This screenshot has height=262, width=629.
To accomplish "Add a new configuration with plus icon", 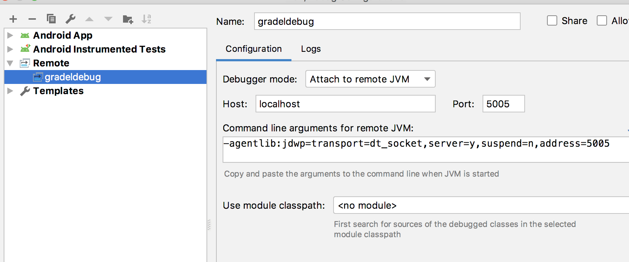I will [13, 19].
